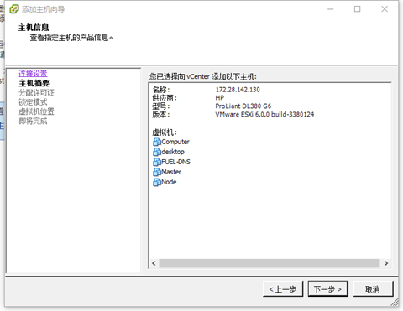Click the 名称 label
Viewport: 403px width, 311px height.
[x=161, y=90]
